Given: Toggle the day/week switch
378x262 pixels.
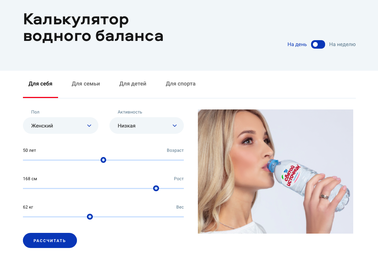Looking at the screenshot, I should (318, 45).
